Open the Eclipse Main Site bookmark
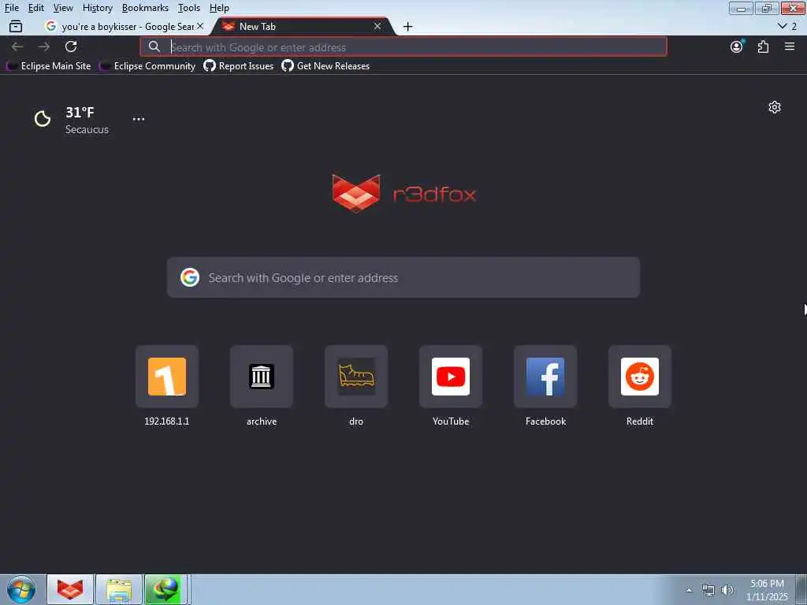Screen dimensions: 807x605 (x=49, y=66)
